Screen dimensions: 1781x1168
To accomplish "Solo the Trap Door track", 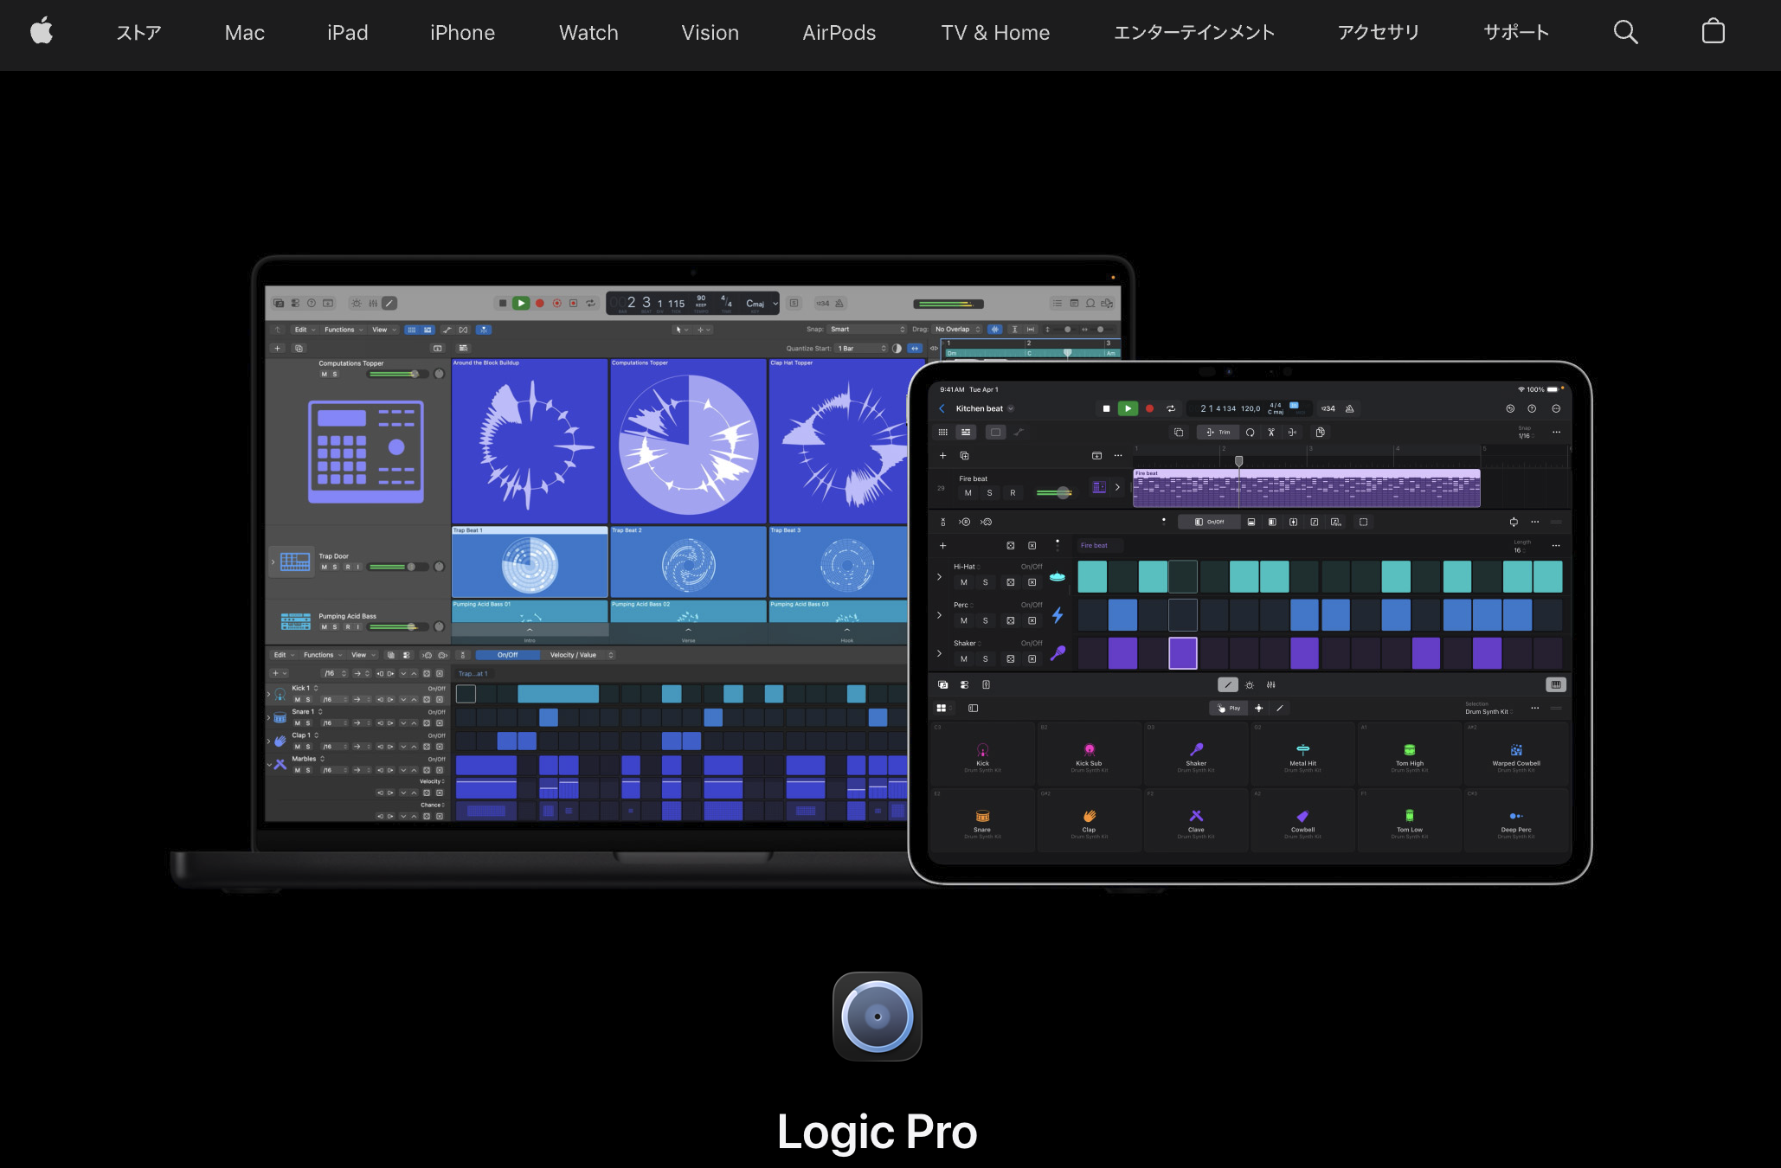I will 335,568.
